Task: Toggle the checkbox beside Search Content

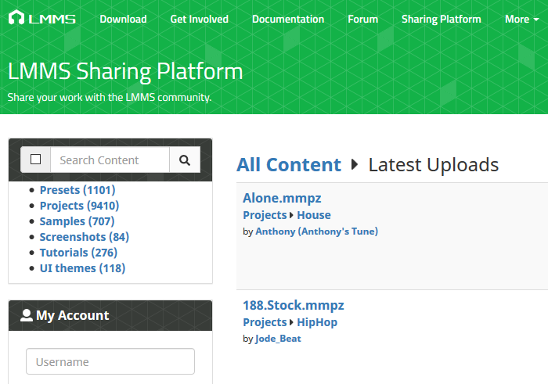Action: click(35, 160)
